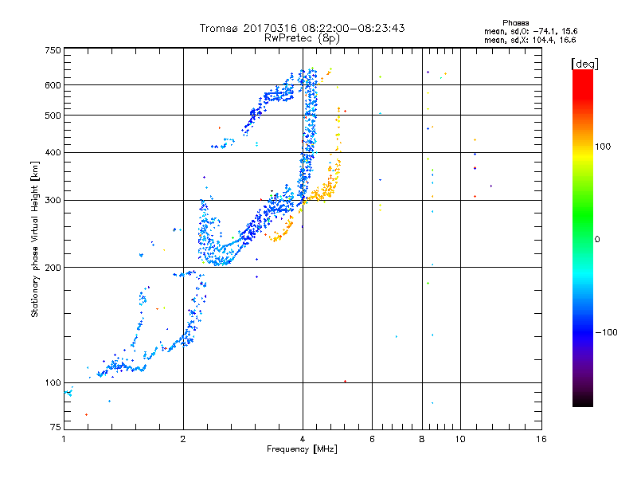Click the y-axis tick label '100'
This screenshot has width=637, height=478.
[53, 383]
